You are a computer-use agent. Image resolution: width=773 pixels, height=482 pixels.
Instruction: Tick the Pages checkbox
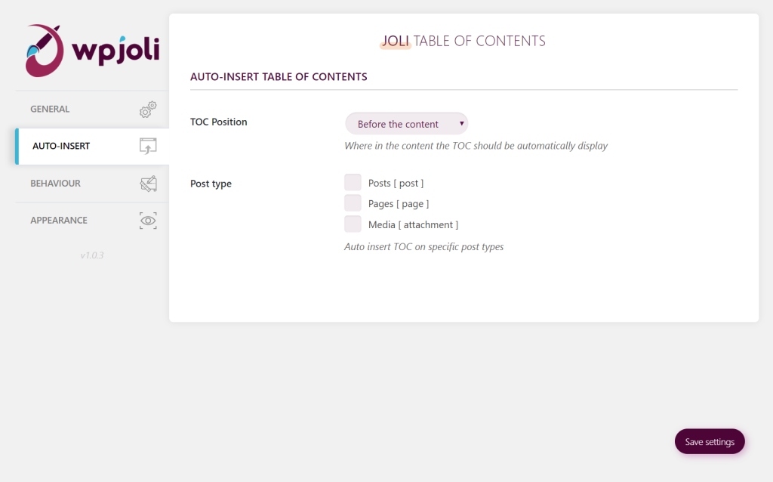point(353,203)
